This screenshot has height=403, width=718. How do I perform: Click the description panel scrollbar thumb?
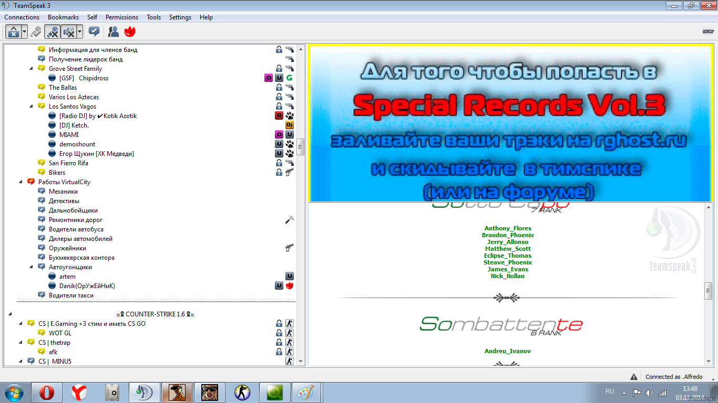(708, 290)
